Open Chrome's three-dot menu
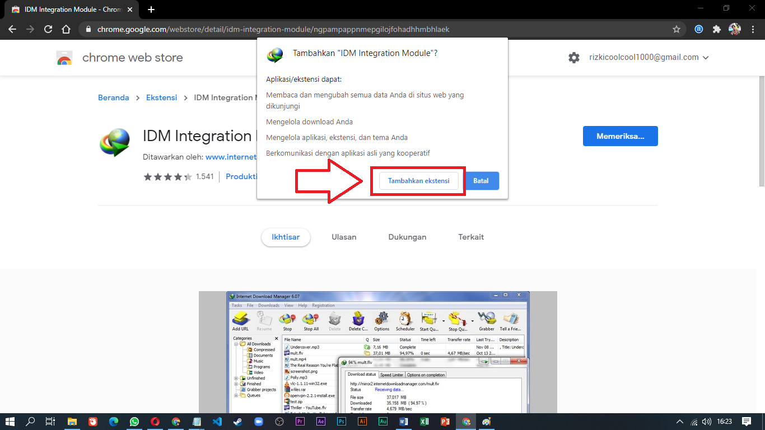The width and height of the screenshot is (765, 430). point(752,29)
